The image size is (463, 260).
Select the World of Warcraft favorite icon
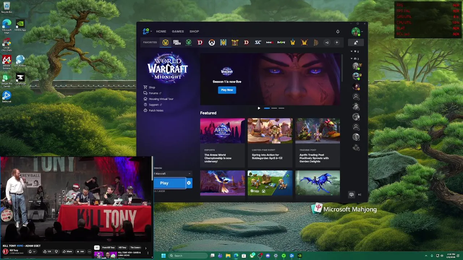pyautogui.click(x=165, y=42)
